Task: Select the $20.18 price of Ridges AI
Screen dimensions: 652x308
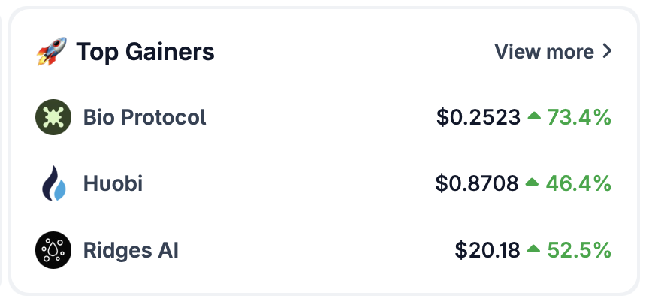Action: pyautogui.click(x=487, y=250)
